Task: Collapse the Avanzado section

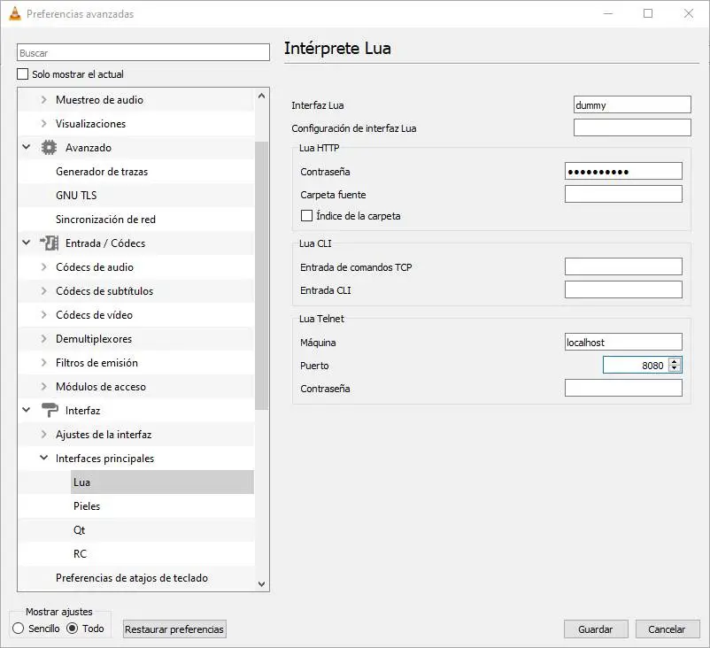Action: click(x=27, y=147)
